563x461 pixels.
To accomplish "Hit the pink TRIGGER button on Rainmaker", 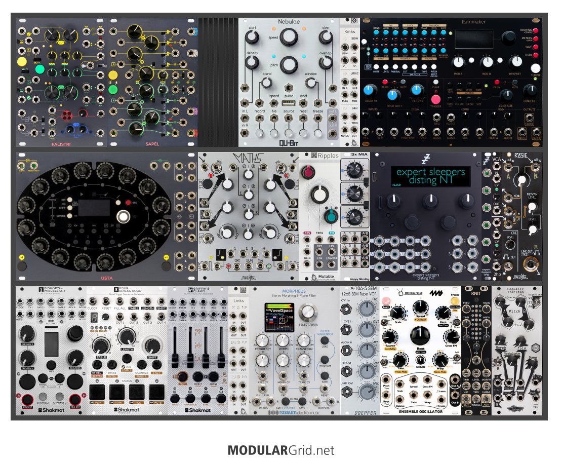I will 435,99.
